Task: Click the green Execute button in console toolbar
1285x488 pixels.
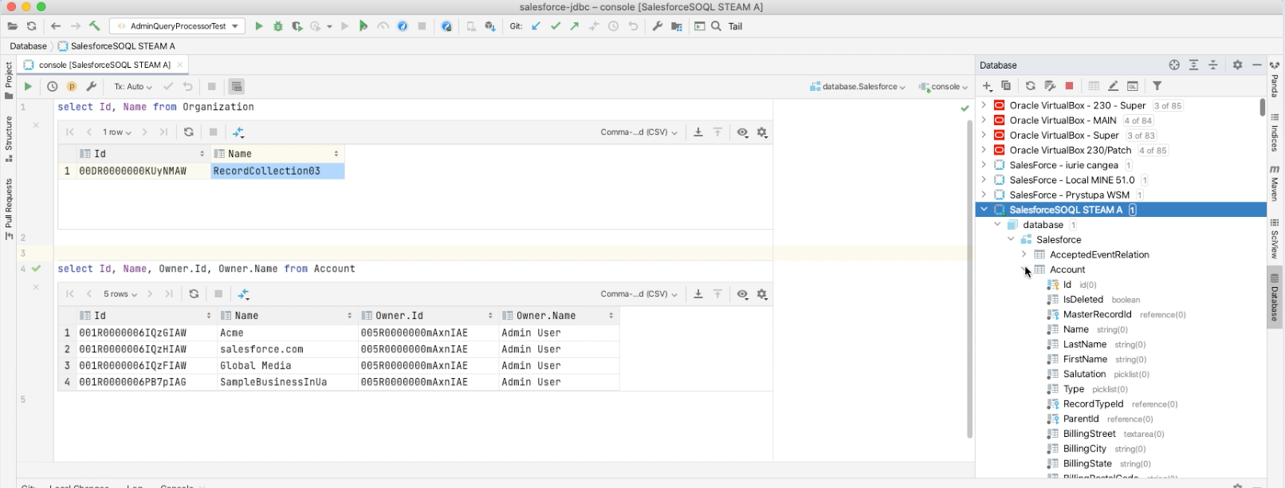Action: click(28, 86)
